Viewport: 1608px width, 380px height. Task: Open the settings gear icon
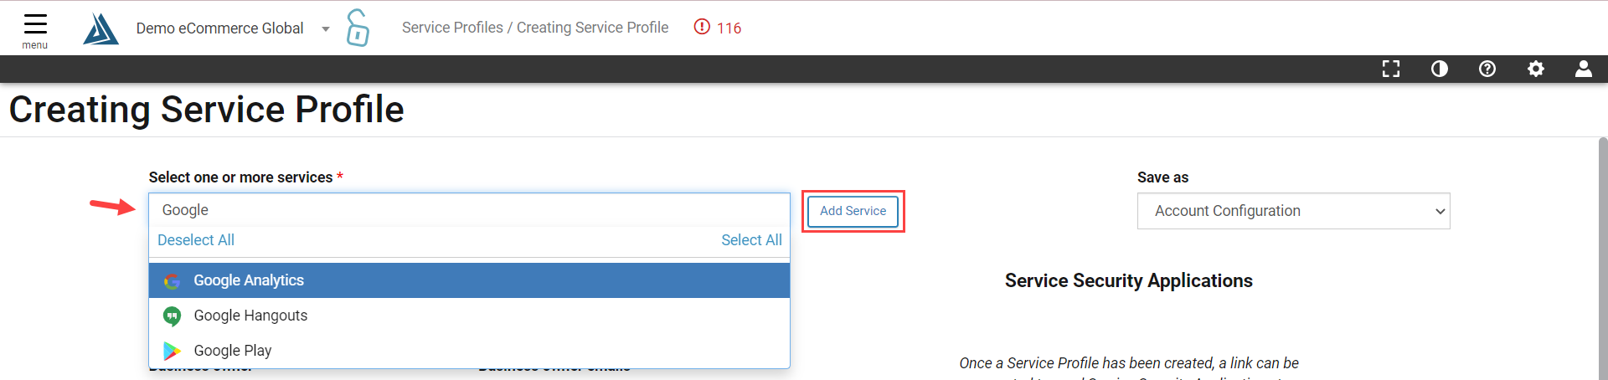click(1536, 69)
